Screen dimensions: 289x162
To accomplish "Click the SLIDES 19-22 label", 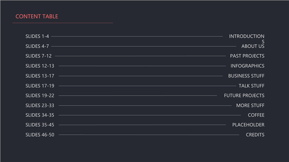I will point(40,96).
